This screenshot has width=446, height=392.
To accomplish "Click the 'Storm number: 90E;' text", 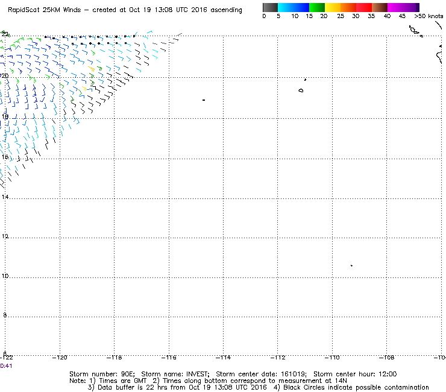I will 102,374.
